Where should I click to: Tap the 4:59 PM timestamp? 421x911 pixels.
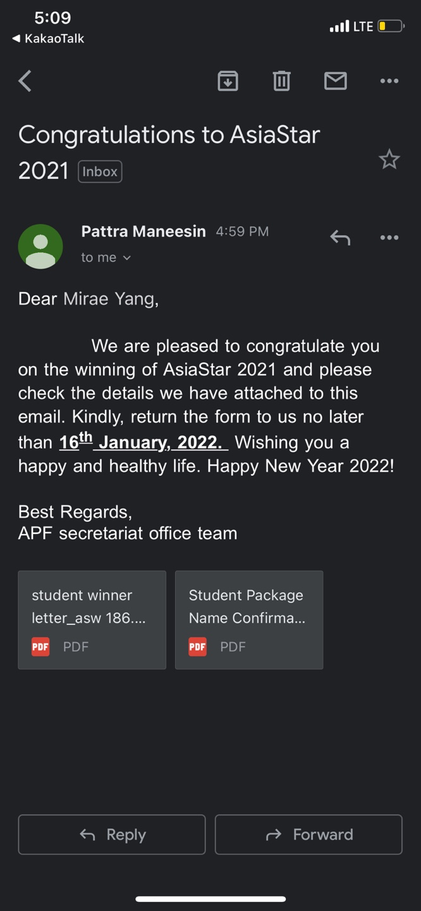(242, 232)
